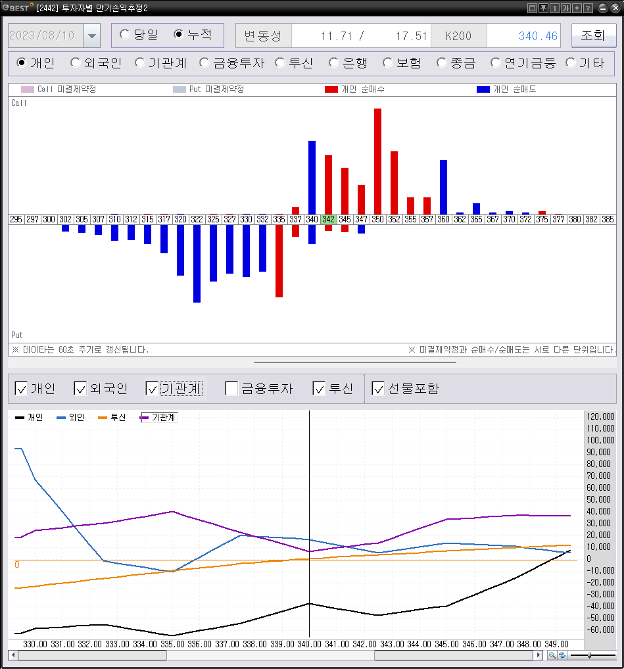Close the window with the X button
Image resolution: width=624 pixels, height=669 pixels.
615,8
